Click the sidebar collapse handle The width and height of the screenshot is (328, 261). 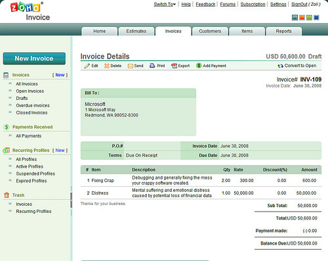point(71,200)
